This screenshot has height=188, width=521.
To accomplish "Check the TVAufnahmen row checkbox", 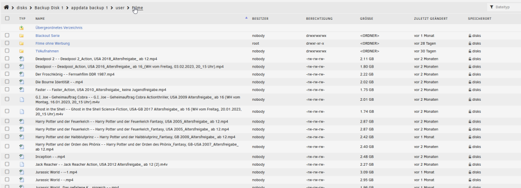I will [x=7, y=51].
